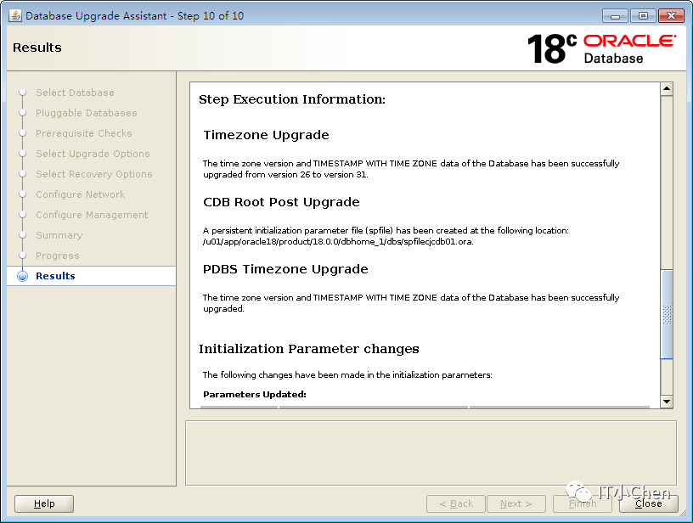Click the scrollbar up arrow in results pane
Screen dimensions: 693x523
(x=667, y=89)
